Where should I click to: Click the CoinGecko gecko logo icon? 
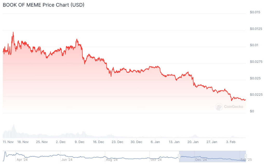pyautogui.click(x=219, y=107)
